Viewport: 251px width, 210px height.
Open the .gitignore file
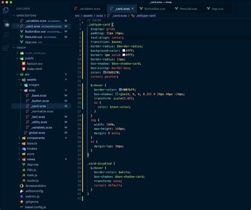coord(41,202)
